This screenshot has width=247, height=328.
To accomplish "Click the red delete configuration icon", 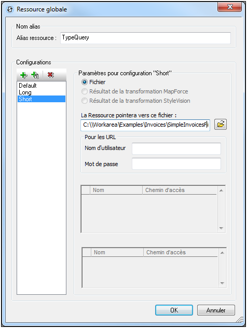I will 51,75.
